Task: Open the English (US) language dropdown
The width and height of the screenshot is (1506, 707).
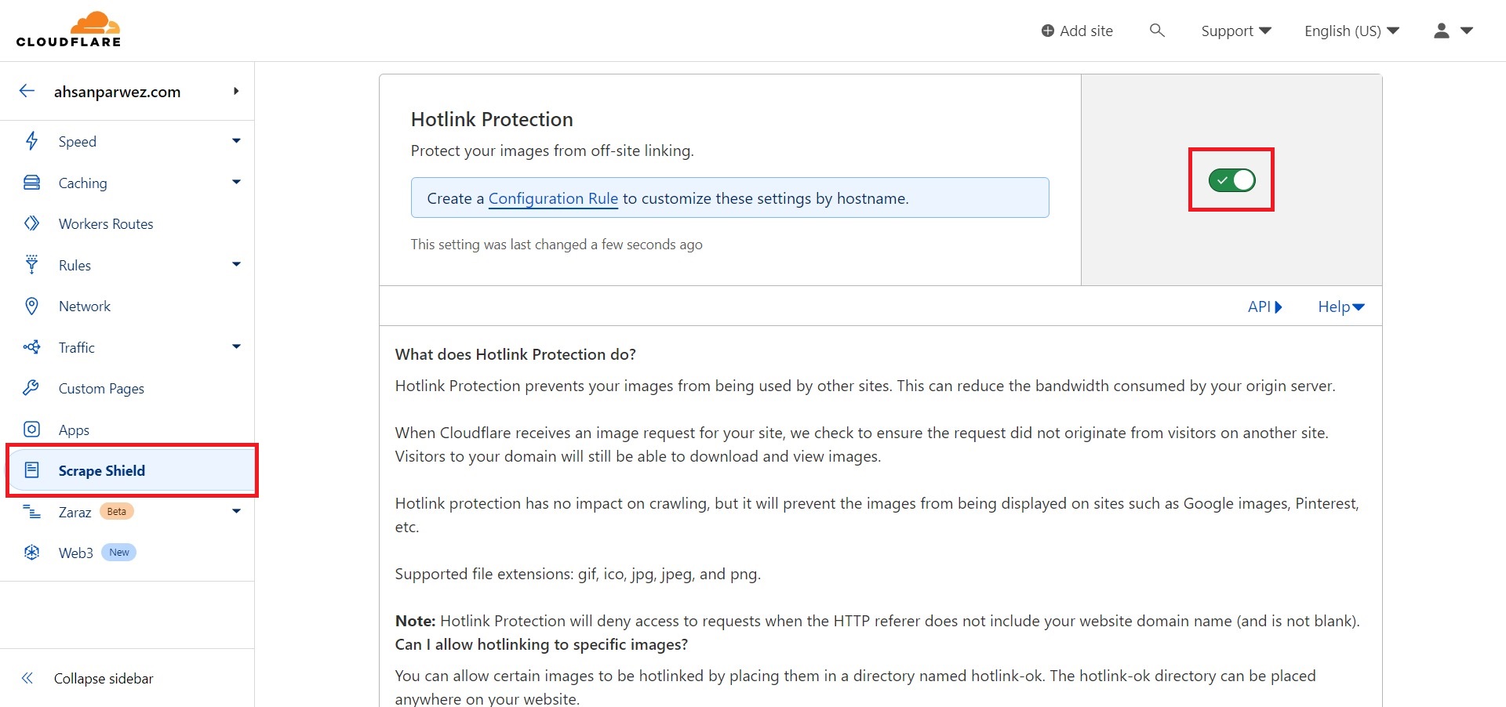Action: tap(1351, 31)
